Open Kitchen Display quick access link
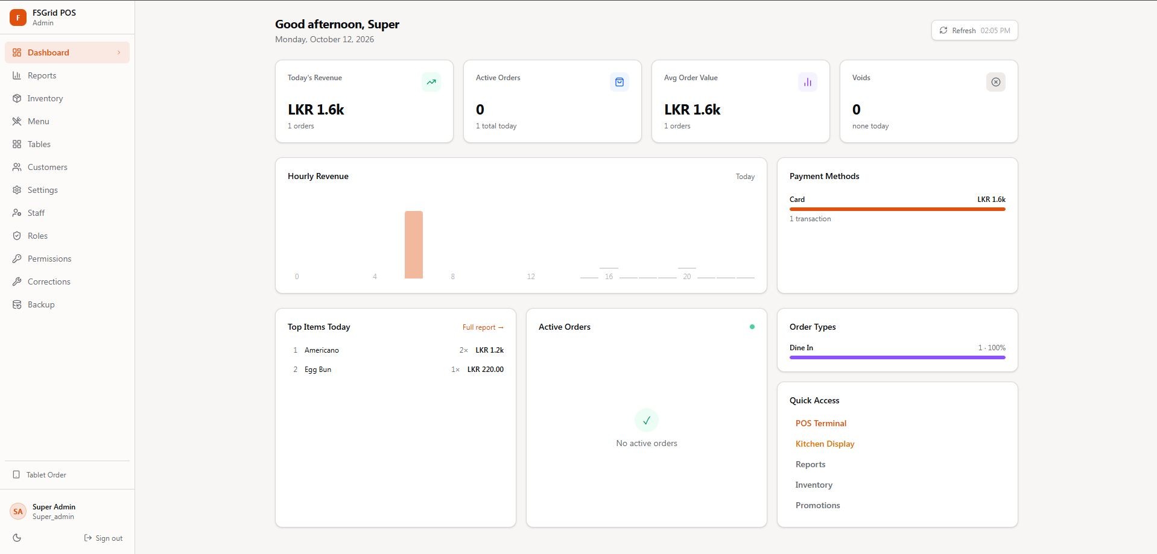Screen dimensions: 1157x554 click(x=825, y=444)
